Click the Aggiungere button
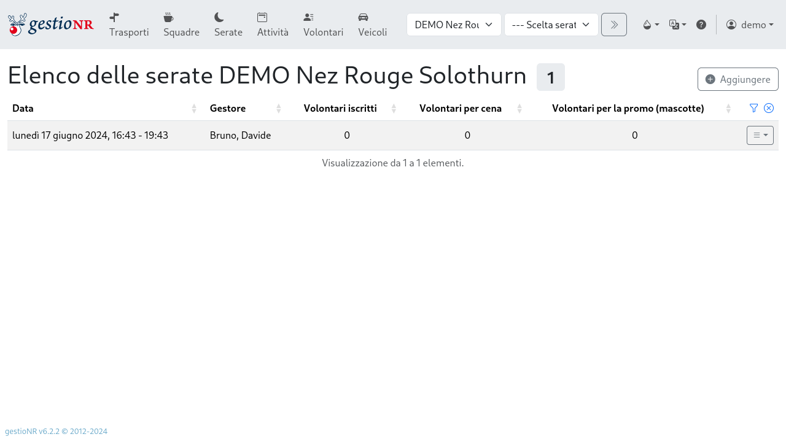 point(737,79)
